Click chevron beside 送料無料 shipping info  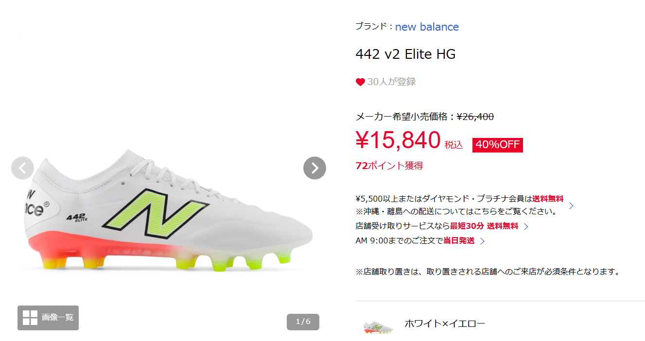point(572,205)
